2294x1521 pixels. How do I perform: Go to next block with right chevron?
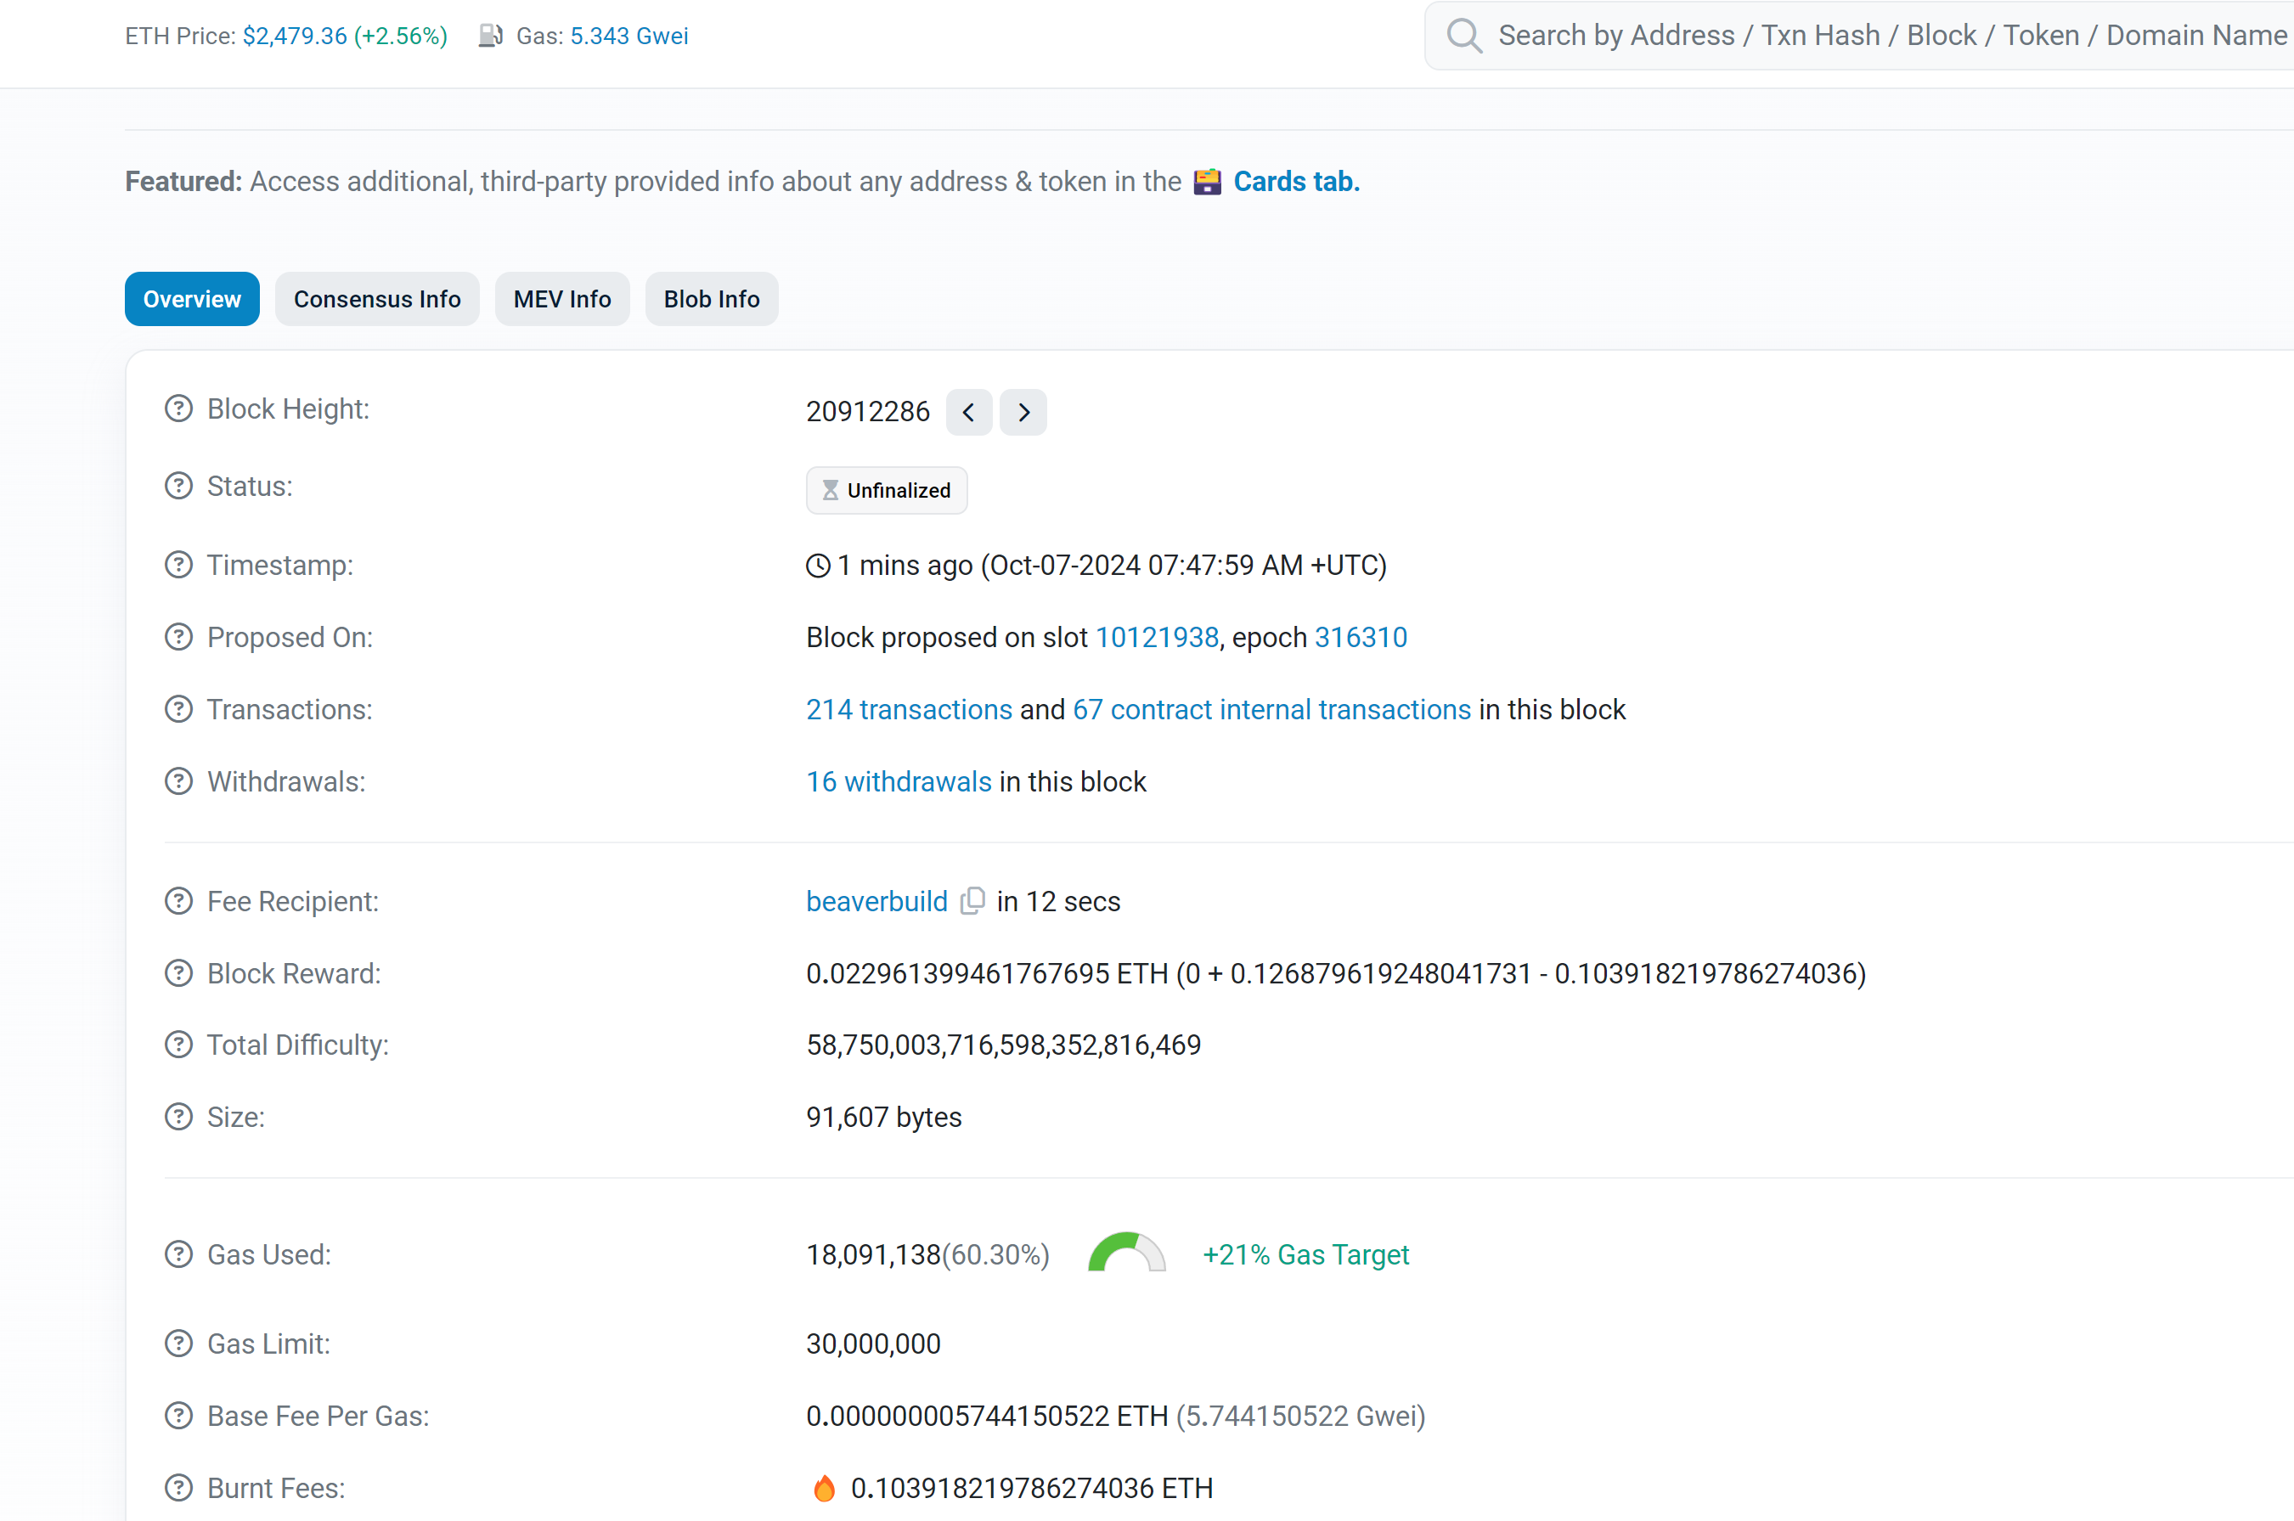tap(1023, 412)
